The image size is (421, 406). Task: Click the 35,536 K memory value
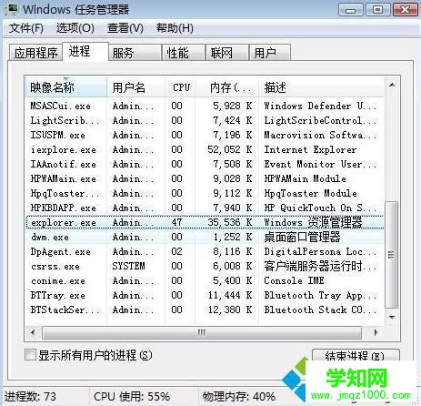230,222
